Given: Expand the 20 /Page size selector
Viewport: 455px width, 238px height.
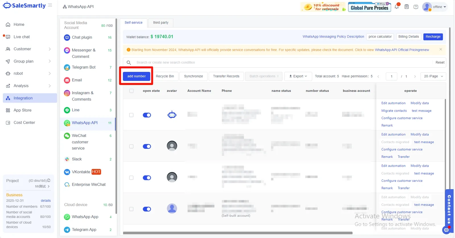Looking at the screenshot, I should coord(434,76).
